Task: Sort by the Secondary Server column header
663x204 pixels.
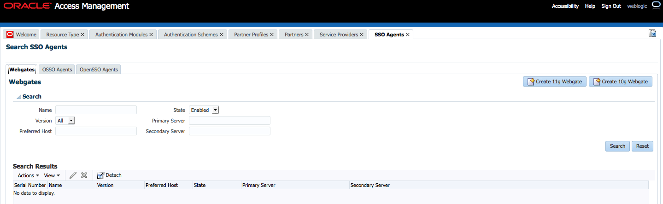Action: click(499, 185)
